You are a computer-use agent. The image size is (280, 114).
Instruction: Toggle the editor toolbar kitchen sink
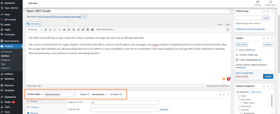coord(92,29)
